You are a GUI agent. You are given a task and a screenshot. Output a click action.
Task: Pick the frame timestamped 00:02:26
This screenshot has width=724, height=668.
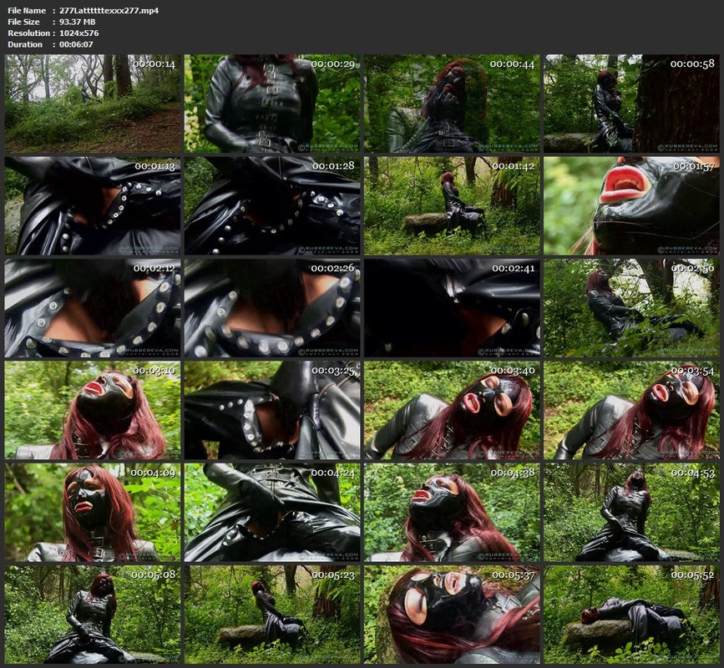(272, 308)
